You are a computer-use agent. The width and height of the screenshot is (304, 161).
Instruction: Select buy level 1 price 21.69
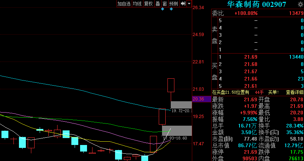(x=251, y=57)
